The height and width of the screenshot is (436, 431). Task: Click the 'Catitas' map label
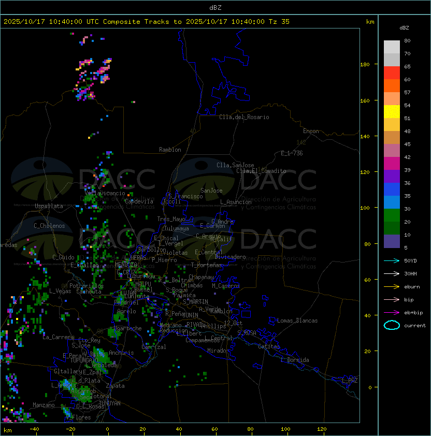tap(269, 346)
